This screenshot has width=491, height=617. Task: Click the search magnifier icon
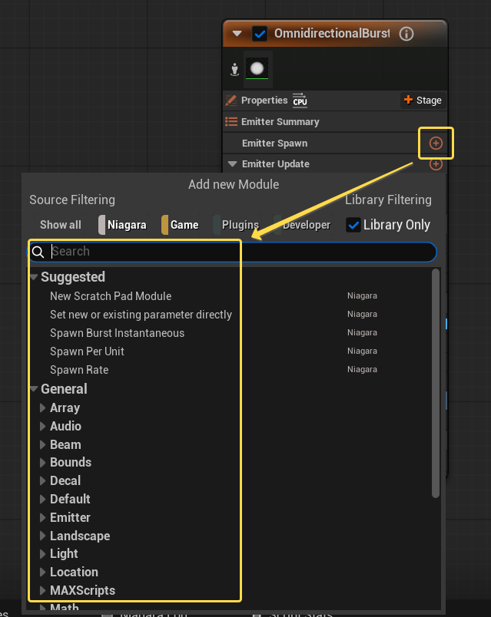coord(38,252)
